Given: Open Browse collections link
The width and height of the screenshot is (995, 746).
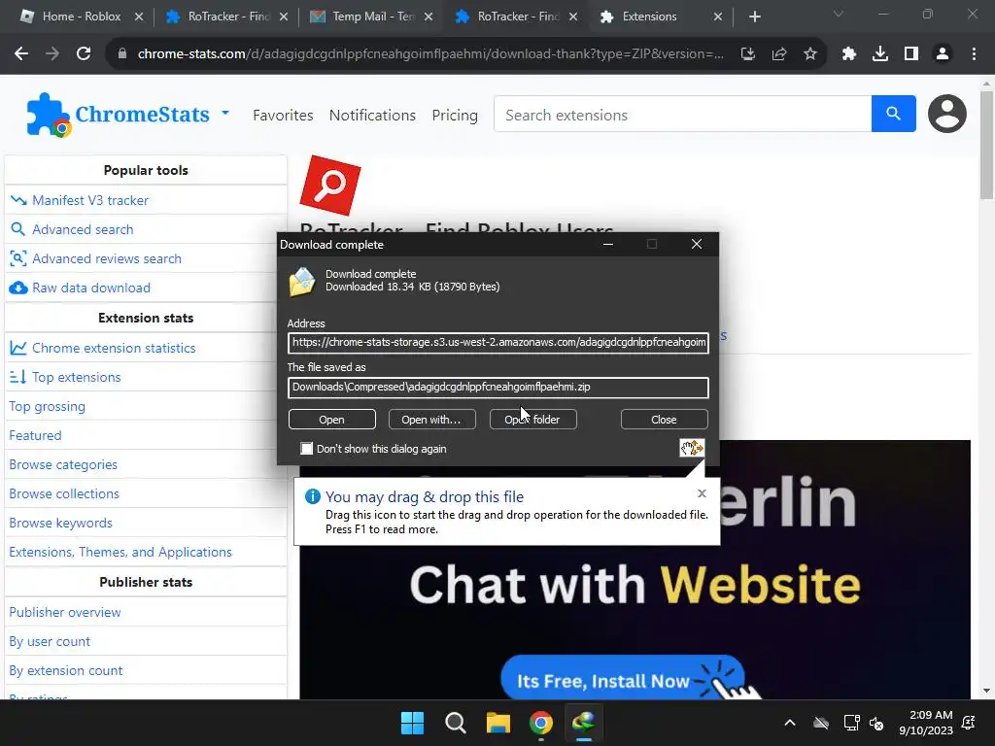Looking at the screenshot, I should click(64, 494).
